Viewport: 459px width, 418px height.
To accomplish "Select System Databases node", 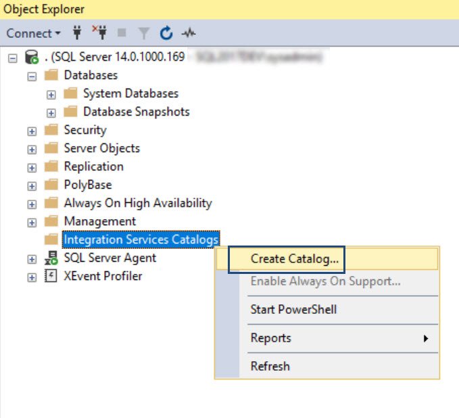I will pyautogui.click(x=131, y=93).
